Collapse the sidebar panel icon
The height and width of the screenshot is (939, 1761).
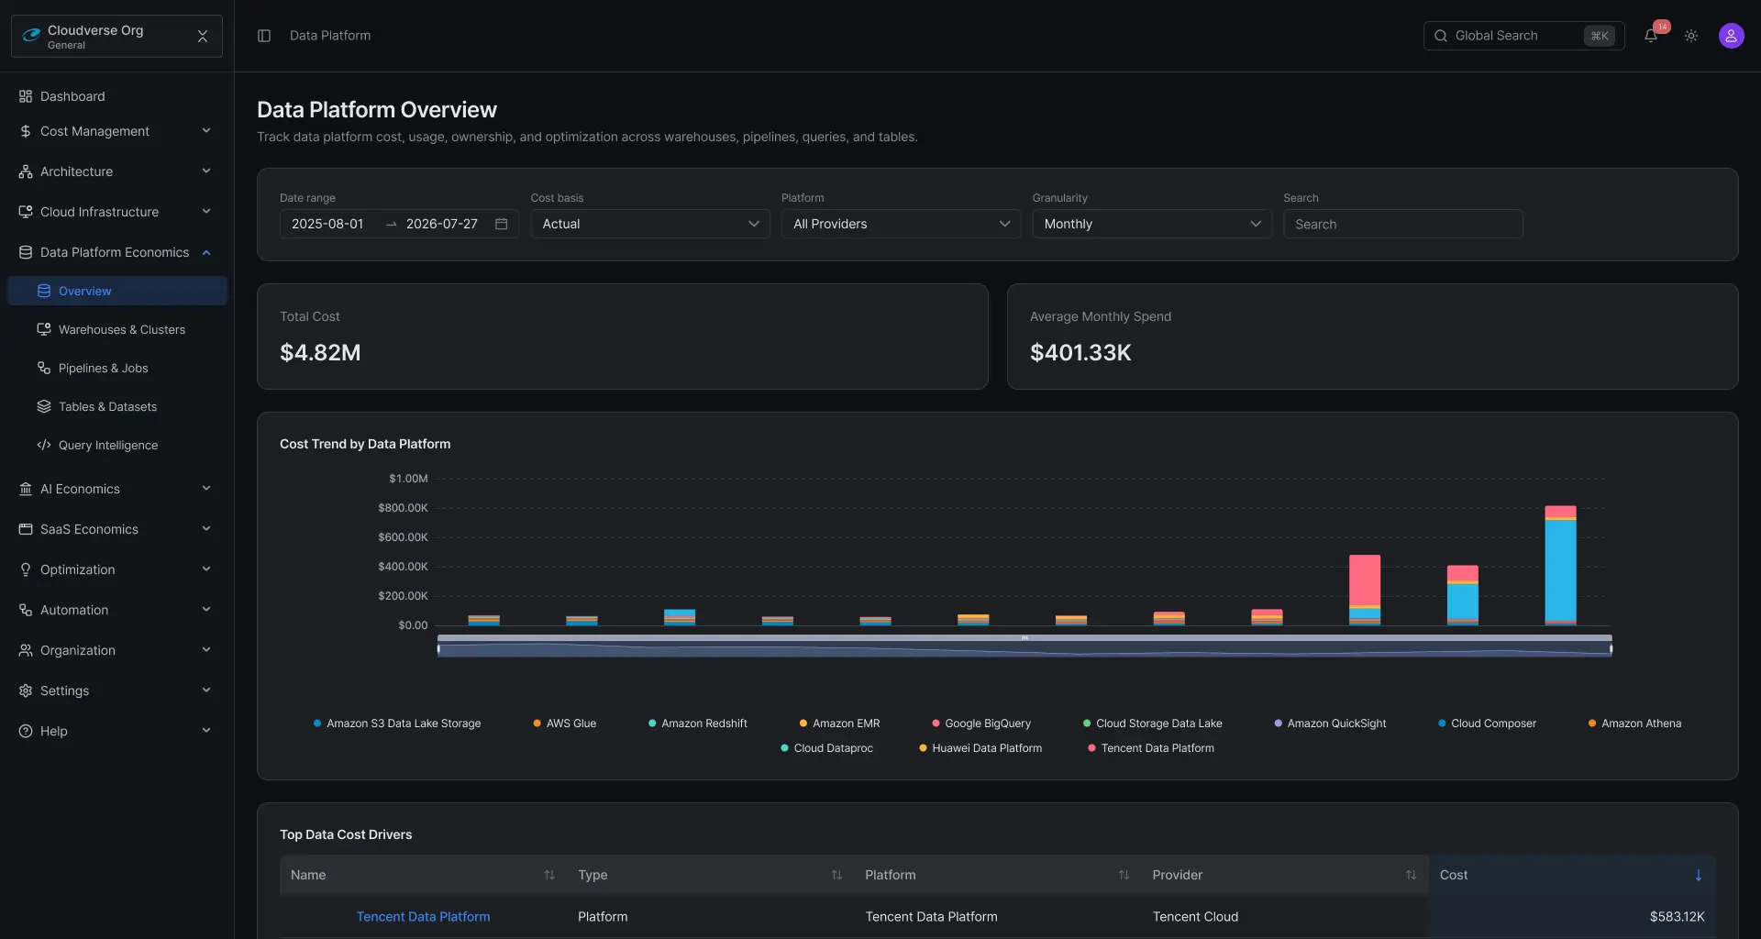point(264,36)
